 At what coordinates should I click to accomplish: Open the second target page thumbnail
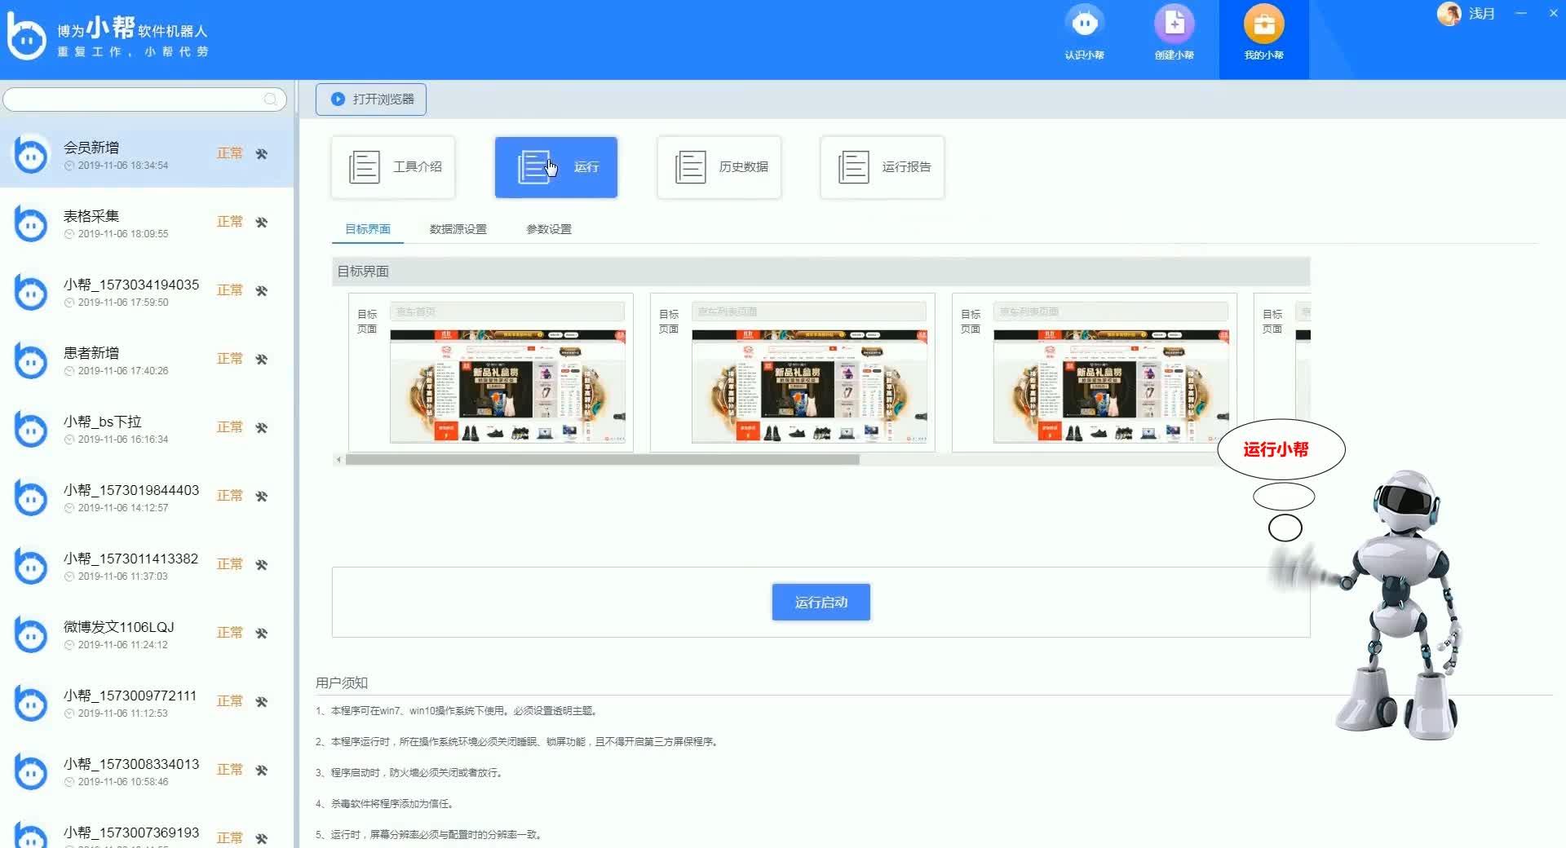(x=809, y=386)
